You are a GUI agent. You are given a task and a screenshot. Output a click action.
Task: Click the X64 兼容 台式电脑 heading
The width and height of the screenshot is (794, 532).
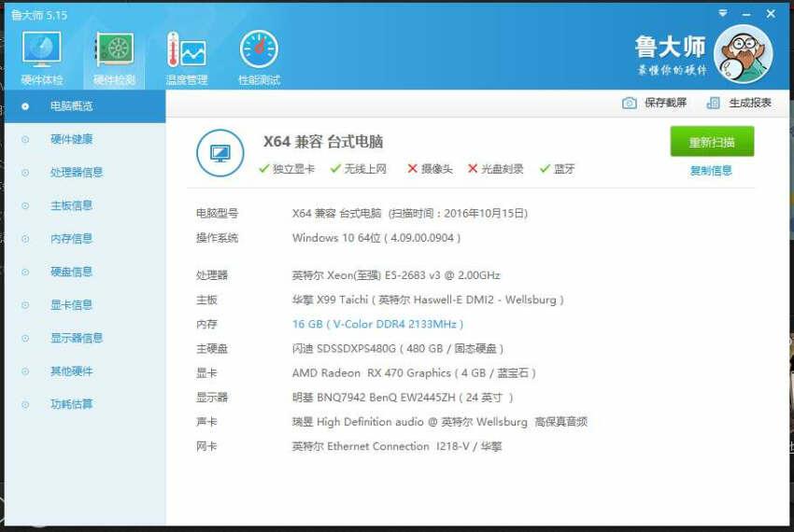(323, 142)
